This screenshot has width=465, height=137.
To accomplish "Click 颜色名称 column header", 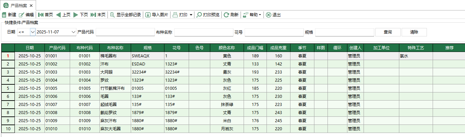I will [227, 48].
